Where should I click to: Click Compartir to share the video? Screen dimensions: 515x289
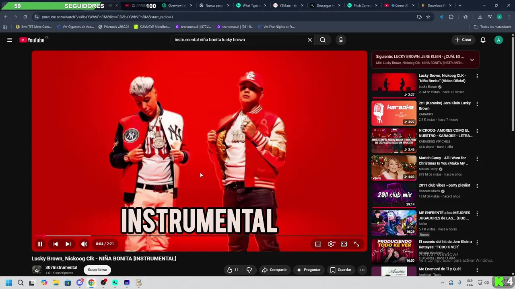click(x=274, y=270)
